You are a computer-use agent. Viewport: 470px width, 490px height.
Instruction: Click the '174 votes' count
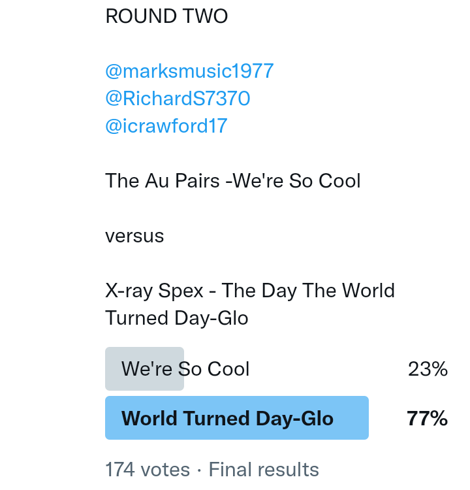[148, 469]
